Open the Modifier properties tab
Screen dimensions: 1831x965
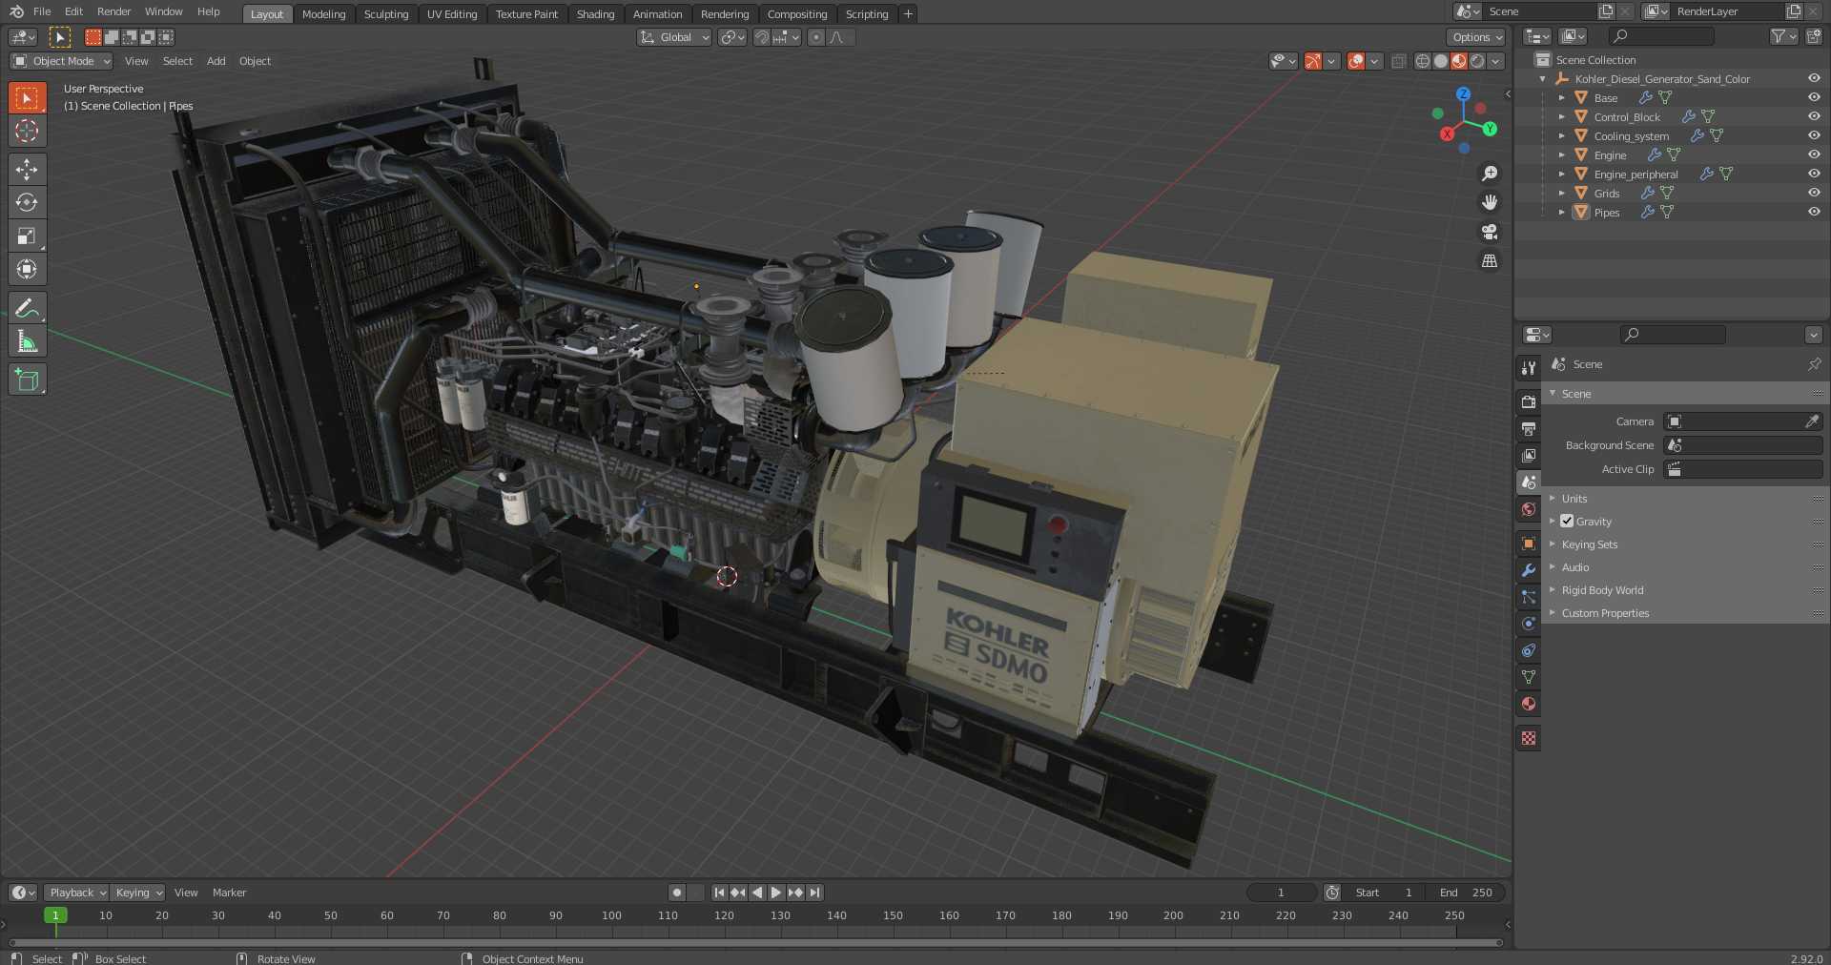tap(1529, 569)
